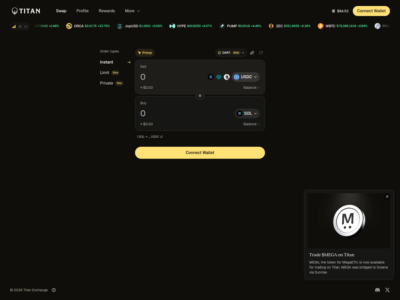The height and width of the screenshot is (300, 400).
Task: Open Titan's Discord link
Action: click(377, 290)
